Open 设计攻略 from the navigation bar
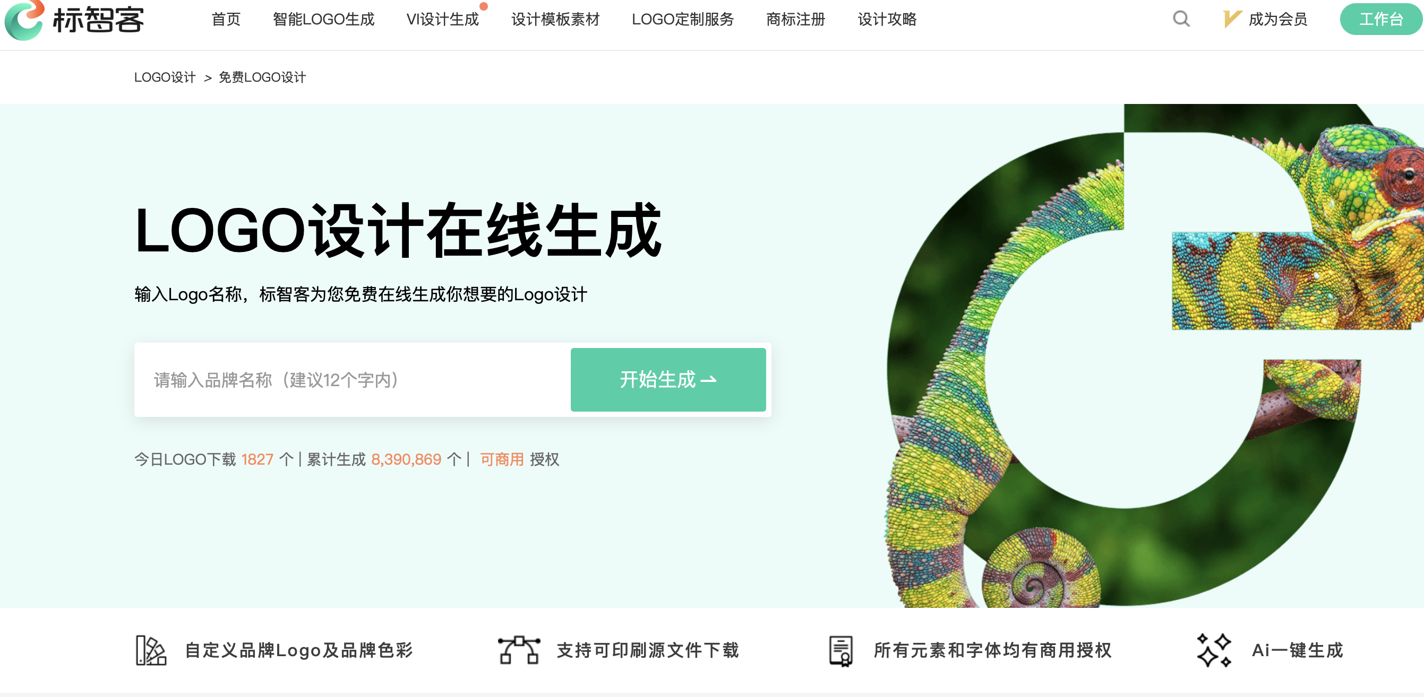The width and height of the screenshot is (1424, 697). pos(887,19)
